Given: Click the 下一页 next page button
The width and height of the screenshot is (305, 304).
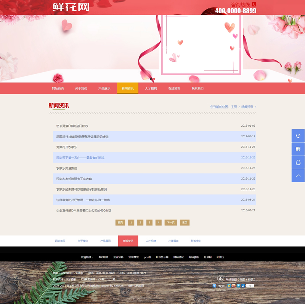Looking at the screenshot, I should click(x=171, y=223).
